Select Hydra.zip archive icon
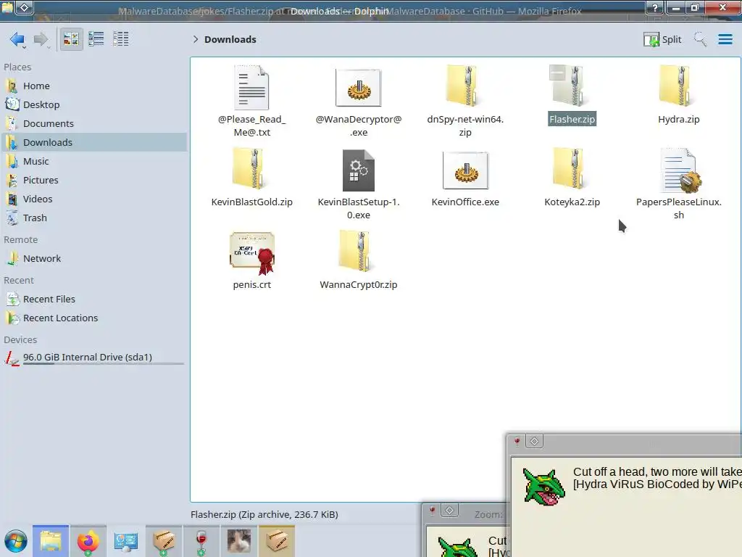Image resolution: width=742 pixels, height=557 pixels. click(x=678, y=87)
